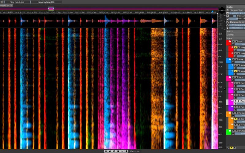Invert phase of the Overheads group
This screenshot has width=245, height=153.
click(233, 133)
